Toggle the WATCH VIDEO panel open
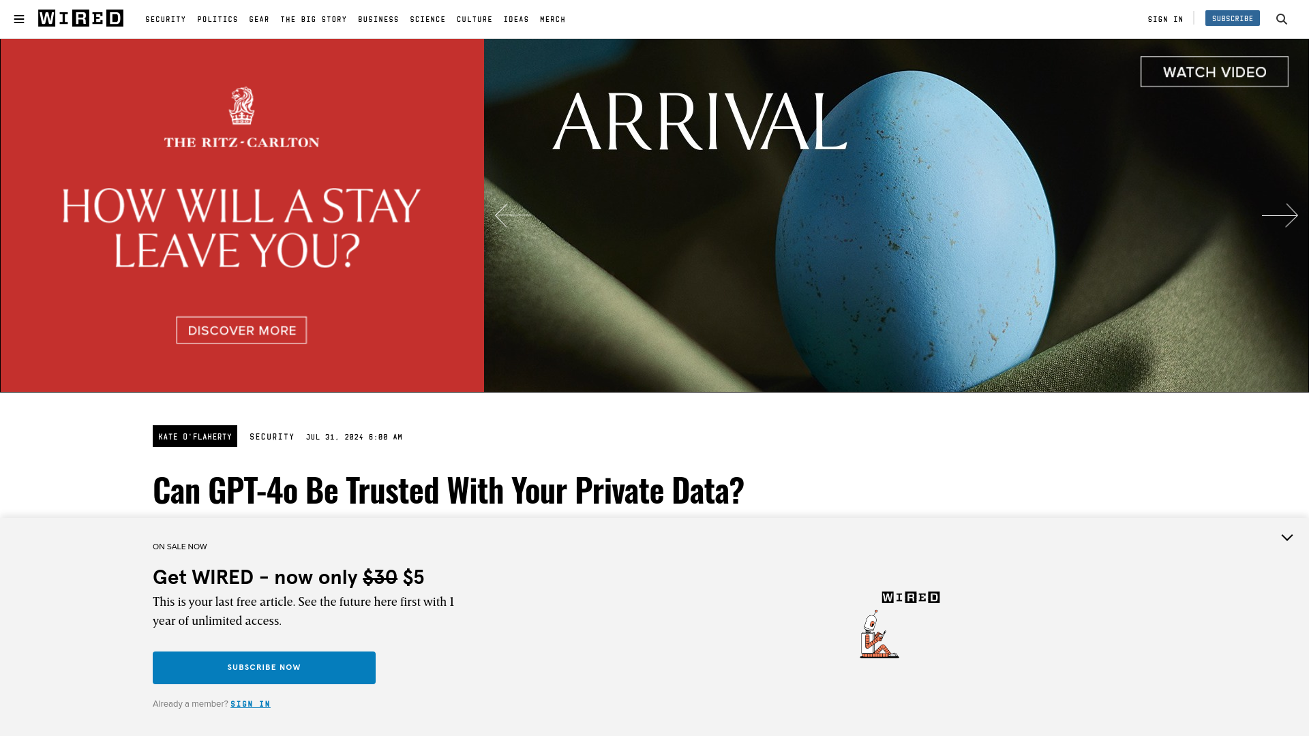Image resolution: width=1309 pixels, height=736 pixels. point(1215,71)
